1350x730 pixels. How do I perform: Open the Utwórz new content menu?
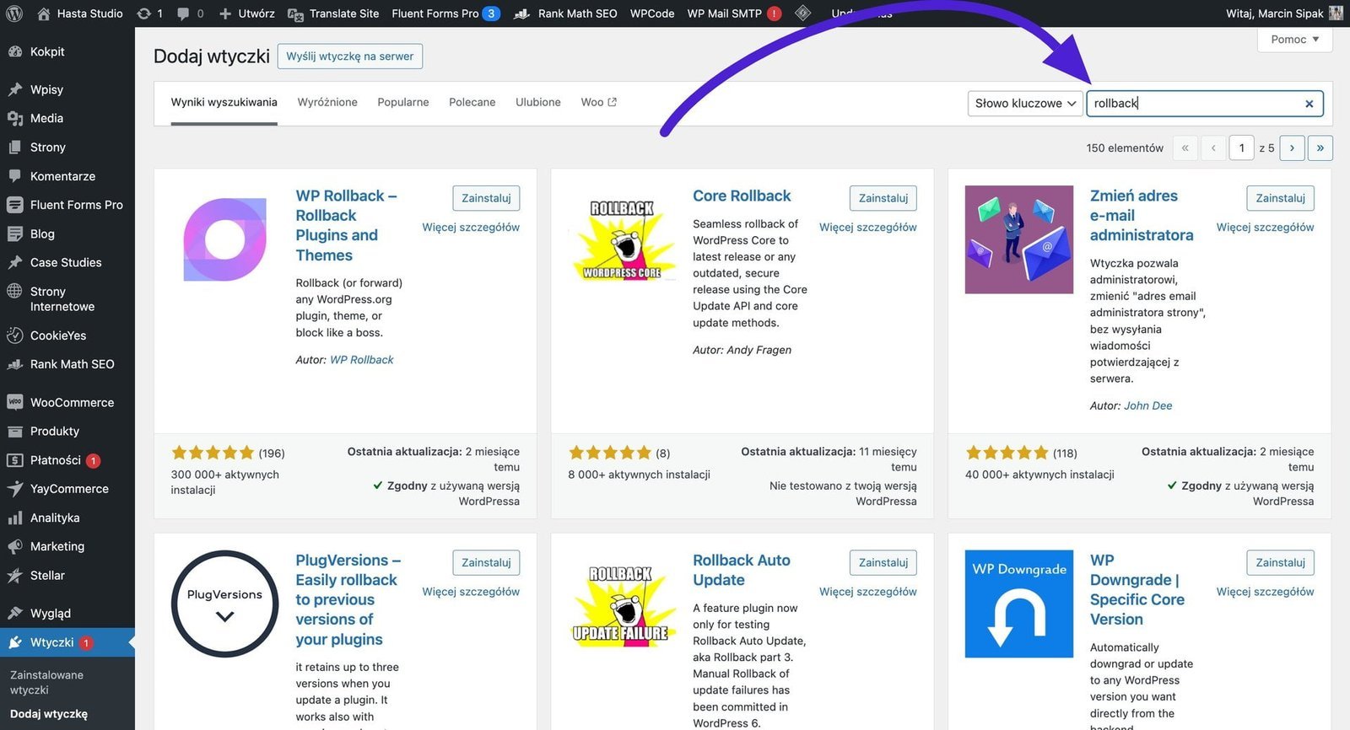246,13
